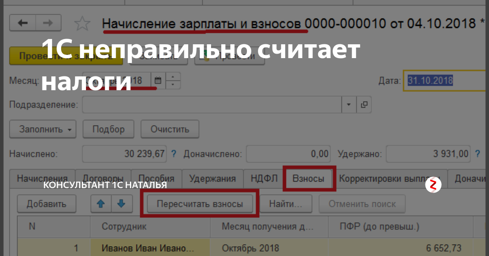Open the calendar picker beside month field

[x=159, y=80]
